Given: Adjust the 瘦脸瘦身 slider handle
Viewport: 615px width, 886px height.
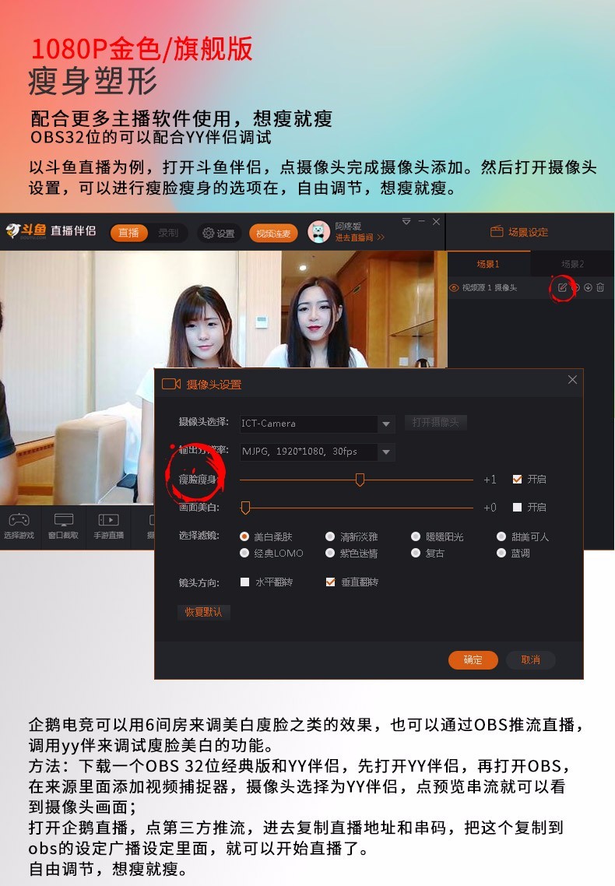Looking at the screenshot, I should click(x=360, y=480).
